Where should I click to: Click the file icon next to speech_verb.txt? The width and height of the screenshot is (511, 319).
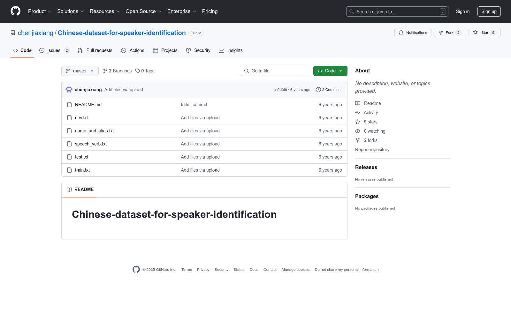(69, 144)
